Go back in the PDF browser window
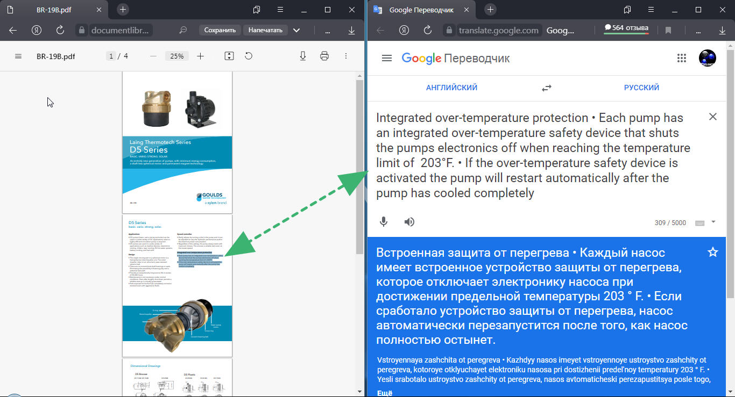This screenshot has width=735, height=397. [x=13, y=30]
